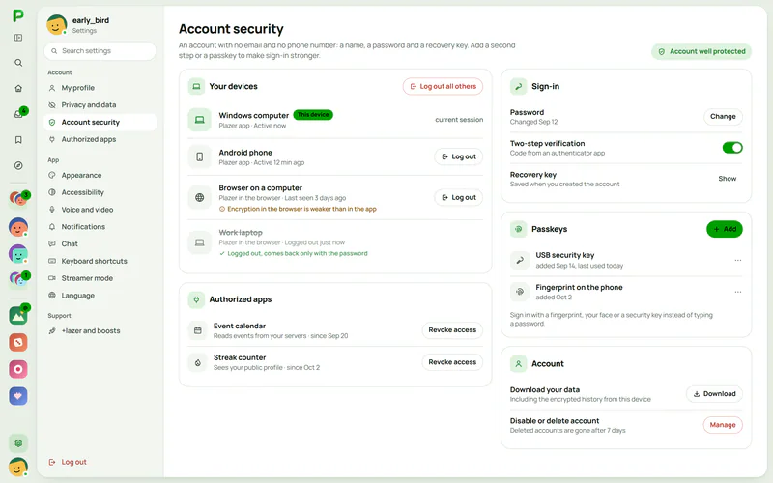
Task: Open the teal-faced friend avatar
Action: tap(18, 254)
